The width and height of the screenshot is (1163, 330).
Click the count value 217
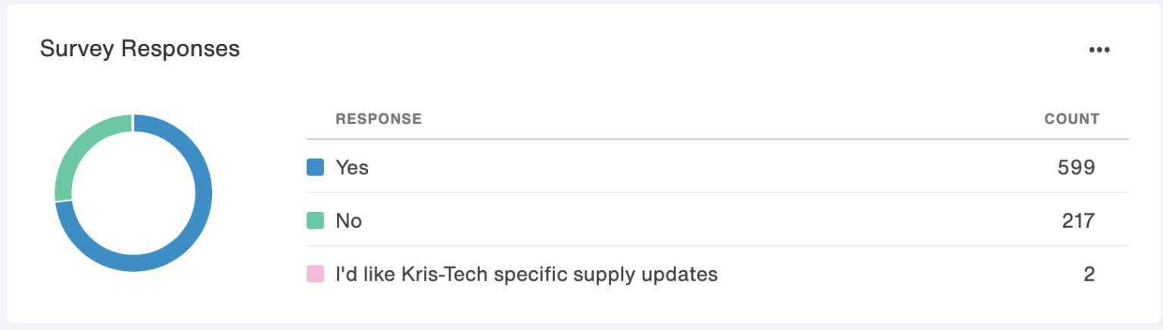[x=1077, y=220]
